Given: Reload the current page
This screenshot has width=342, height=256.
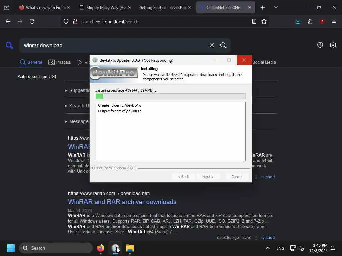Looking at the screenshot, I should [32, 21].
